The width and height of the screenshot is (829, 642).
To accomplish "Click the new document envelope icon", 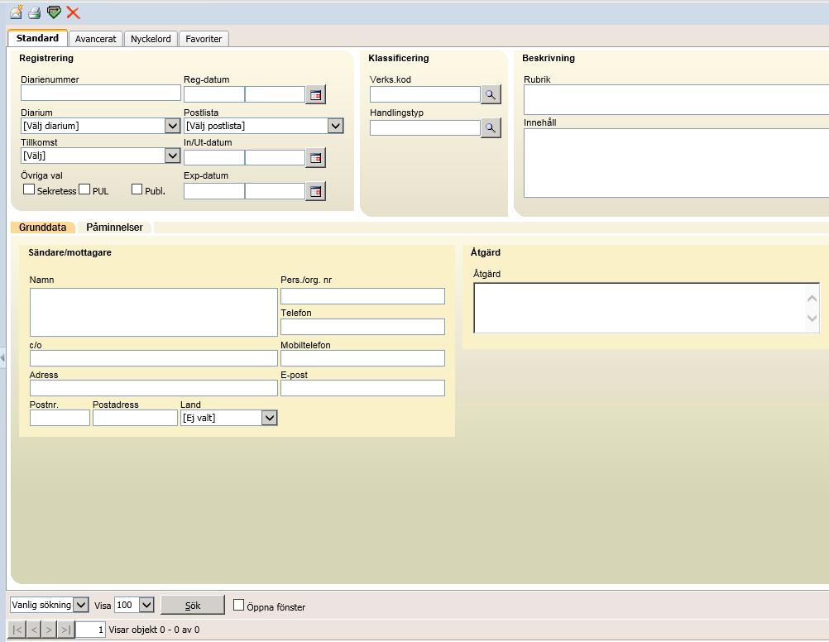I will [17, 12].
